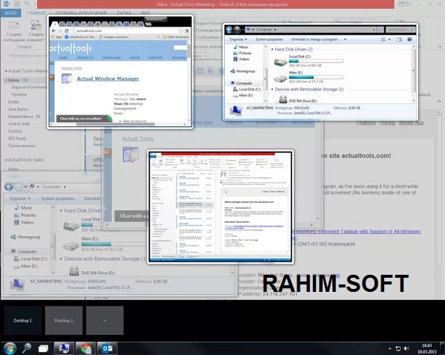Image resolution: width=445 pixels, height=355 pixels.
Task: Click Actual Window Manager product icon in Chrome thumbnail
Action: click(67, 79)
